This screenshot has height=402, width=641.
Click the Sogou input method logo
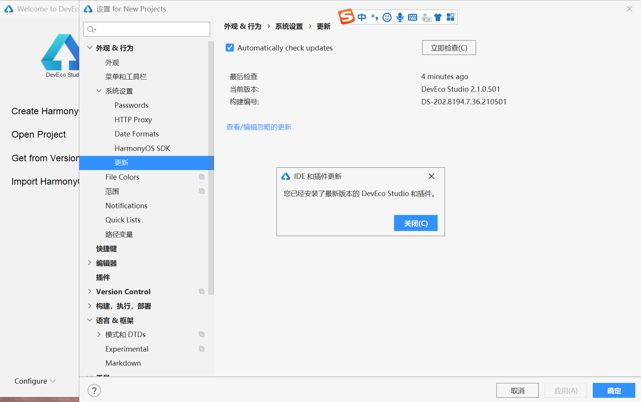click(x=347, y=16)
